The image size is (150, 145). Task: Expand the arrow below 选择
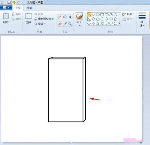point(29,26)
